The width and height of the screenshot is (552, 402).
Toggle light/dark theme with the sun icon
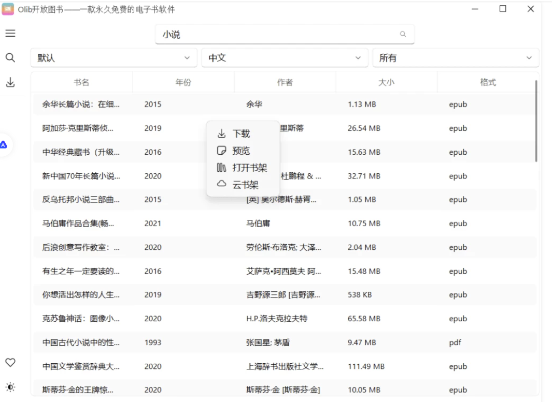[x=10, y=387]
